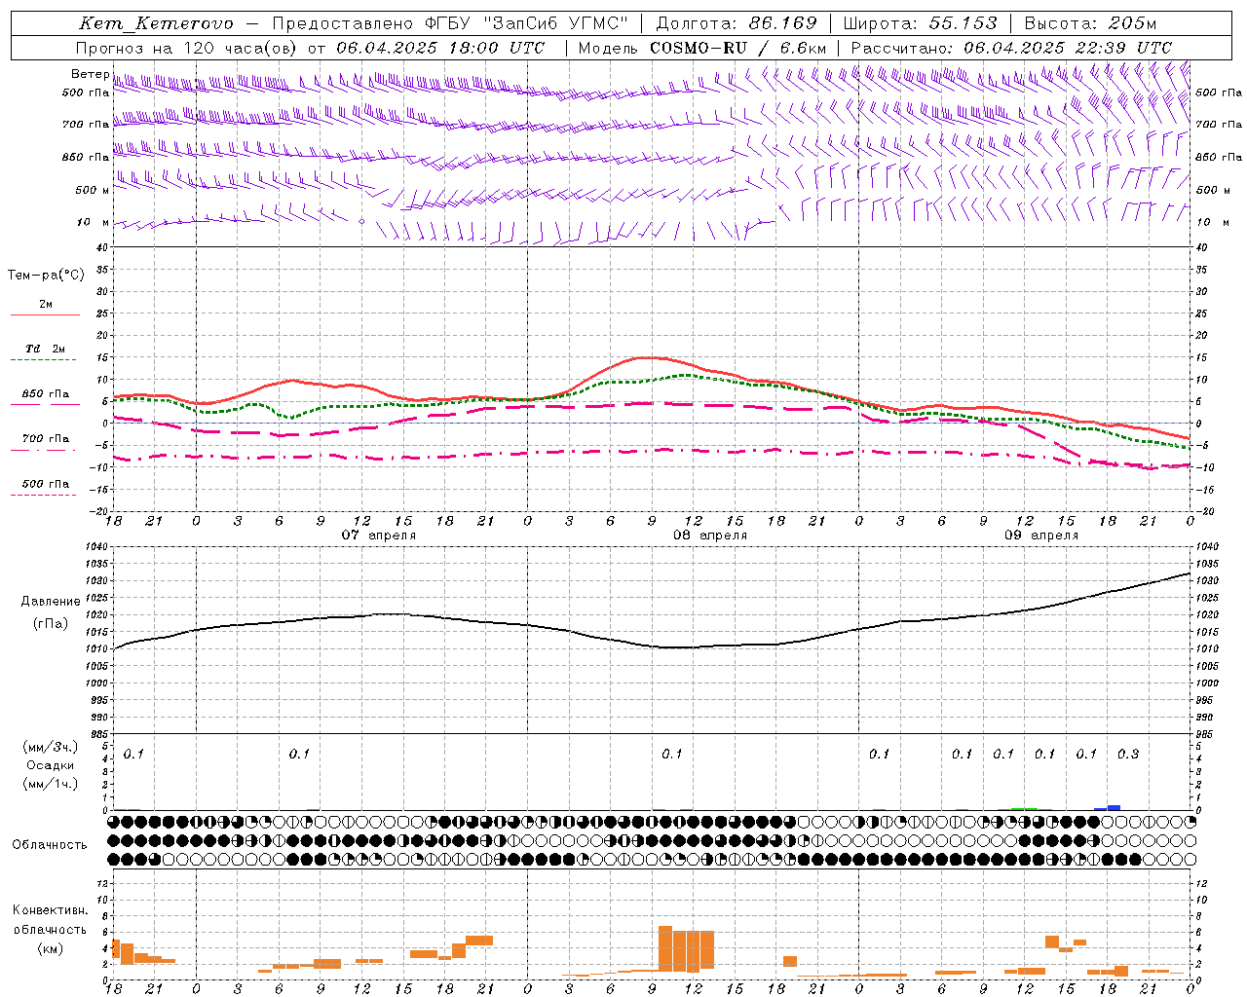Click the latitude value Широта: 55.153
Image resolution: width=1247 pixels, height=997 pixels.
[x=920, y=23]
